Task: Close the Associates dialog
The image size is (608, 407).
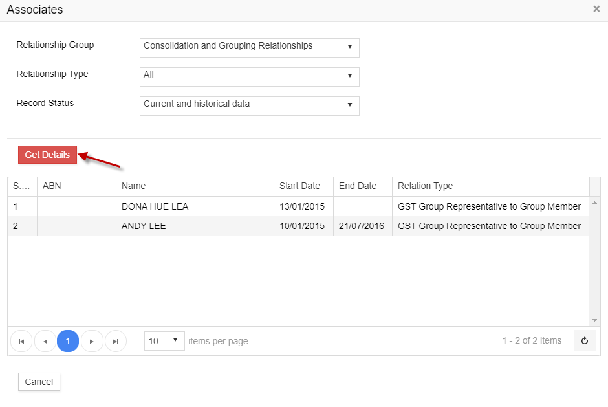Action: point(596,9)
